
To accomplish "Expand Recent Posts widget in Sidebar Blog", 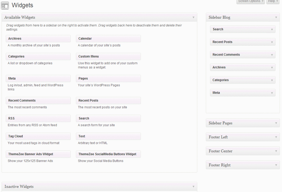I will point(272,42).
